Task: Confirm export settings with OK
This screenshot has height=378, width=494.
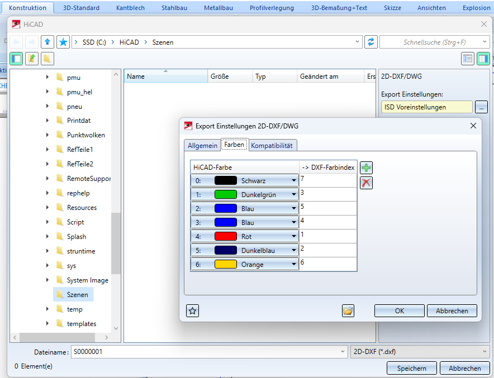Action: coord(400,311)
